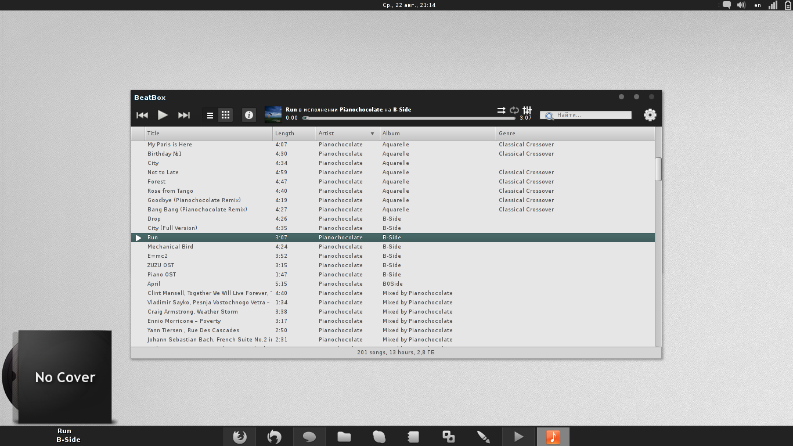The image size is (793, 446).
Task: Click the now-playing album art thumbnail
Action: click(273, 114)
